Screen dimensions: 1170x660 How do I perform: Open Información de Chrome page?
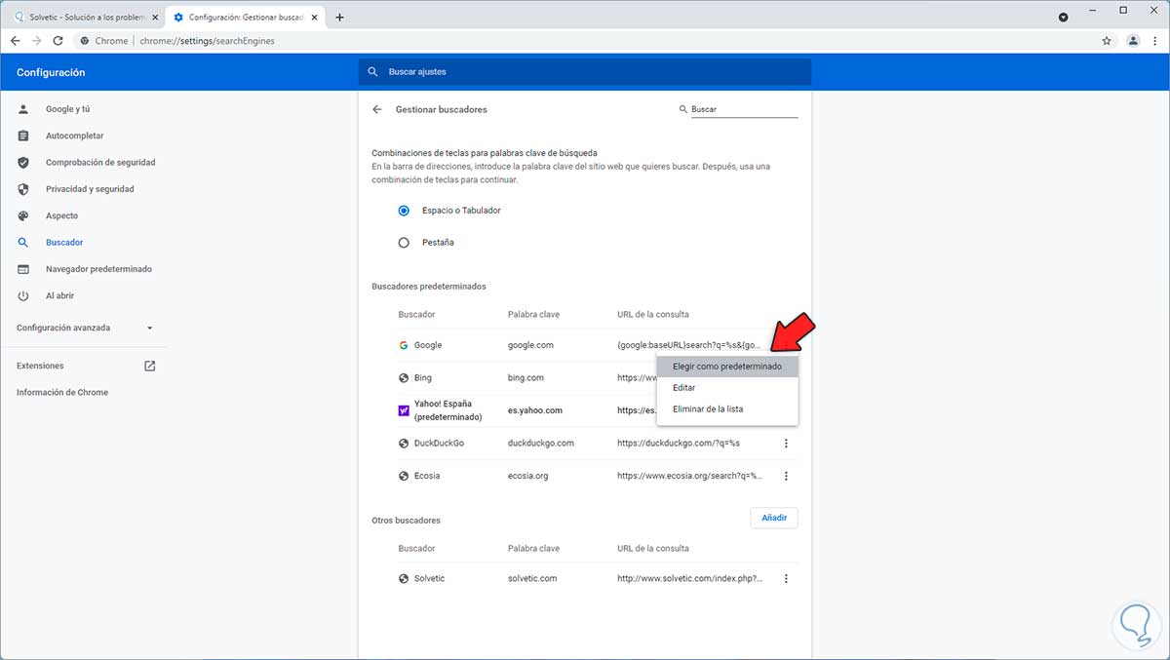(62, 392)
